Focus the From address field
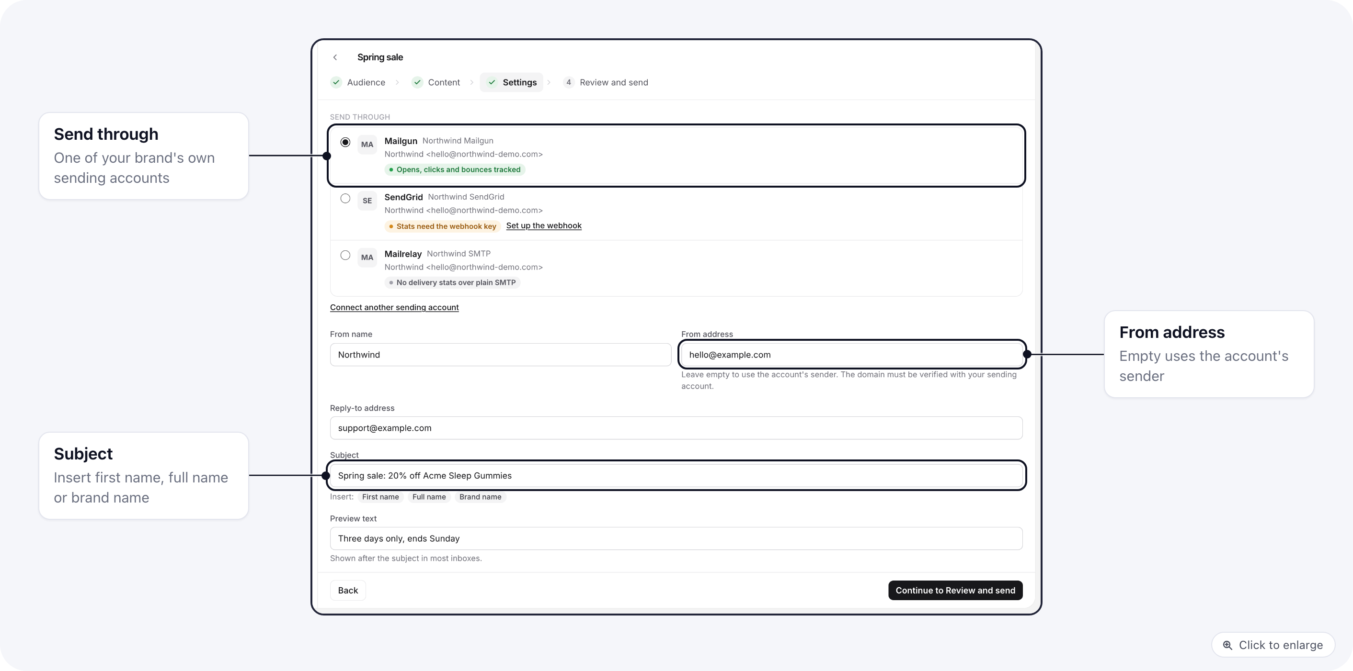Viewport: 1353px width, 671px height. 852,355
